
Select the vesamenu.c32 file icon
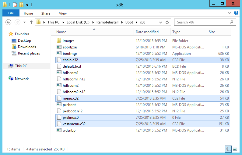59,124
